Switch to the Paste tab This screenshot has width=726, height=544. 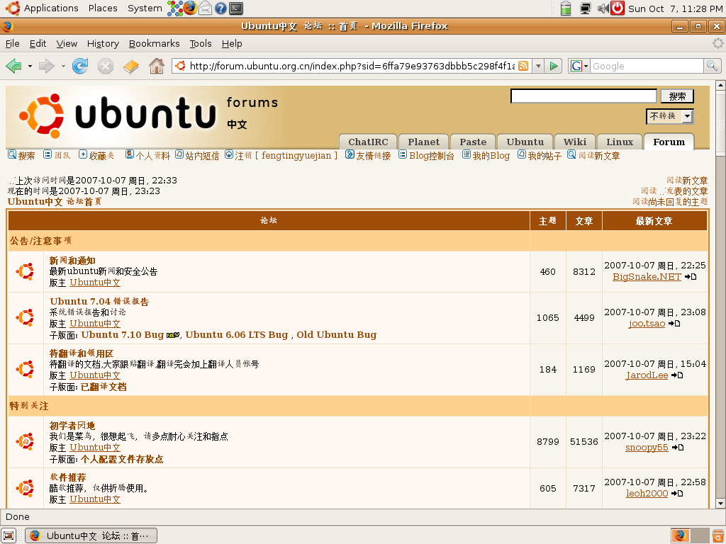(473, 142)
